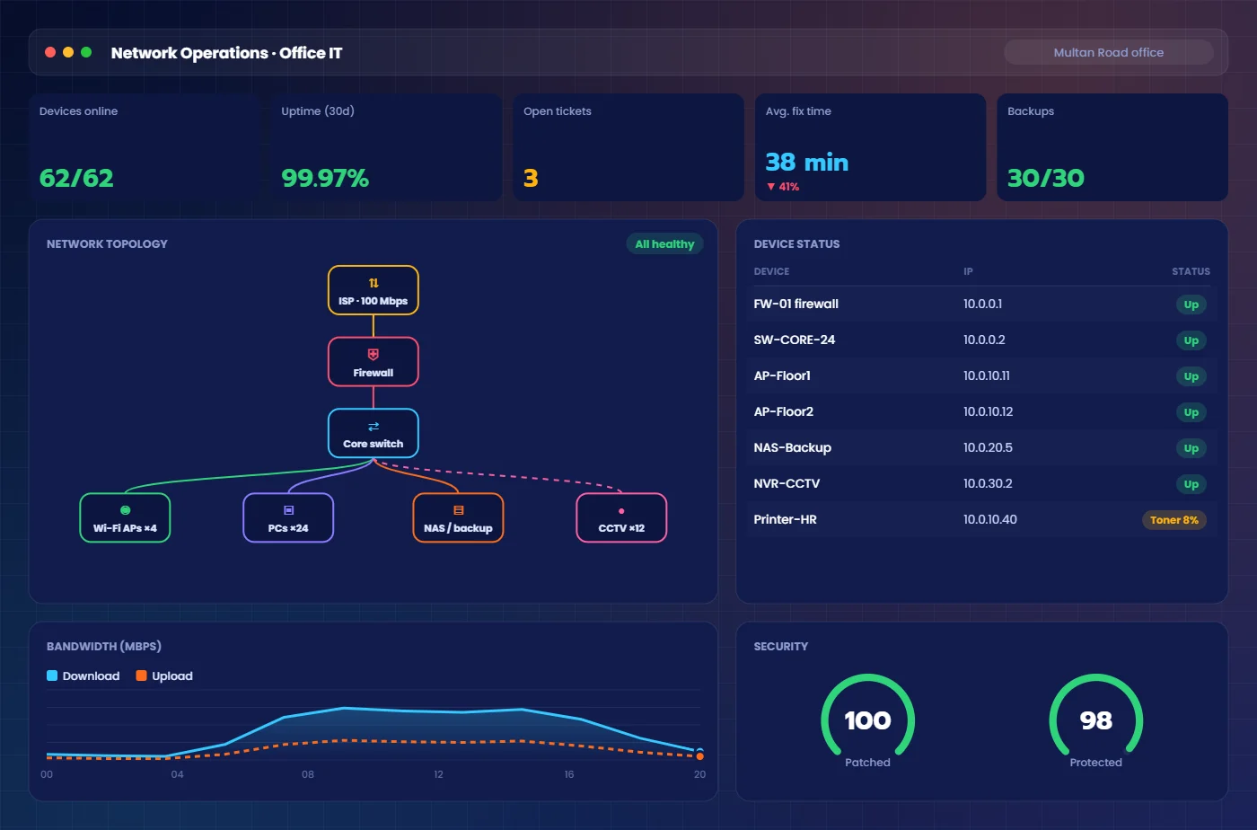
Task: Click the IP address 10.0.10.40
Action: pyautogui.click(x=990, y=519)
